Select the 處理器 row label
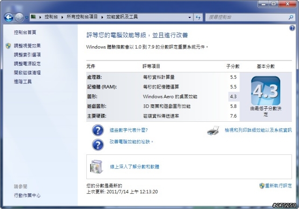 pyautogui.click(x=94, y=77)
